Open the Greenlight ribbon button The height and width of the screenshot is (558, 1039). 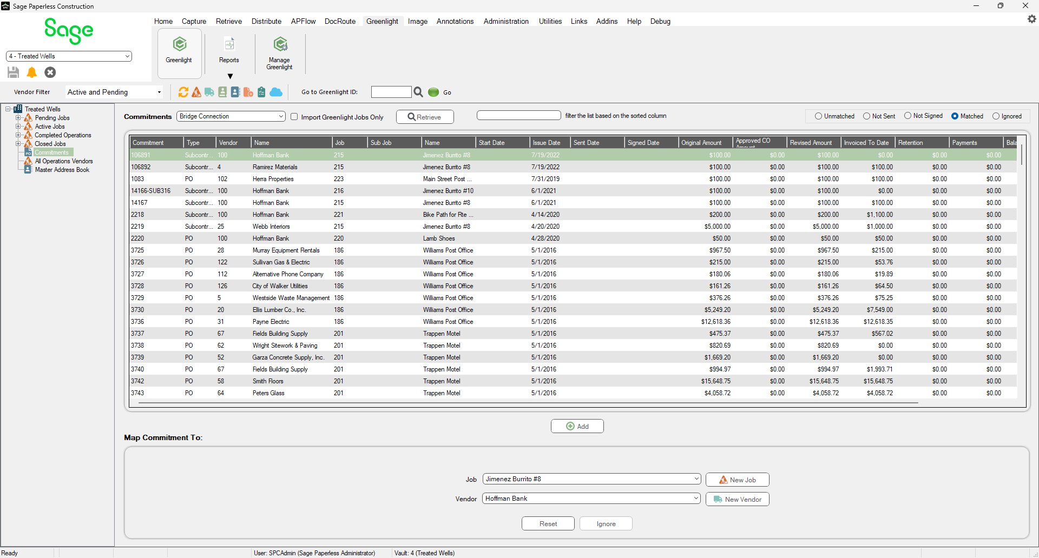[x=179, y=52]
